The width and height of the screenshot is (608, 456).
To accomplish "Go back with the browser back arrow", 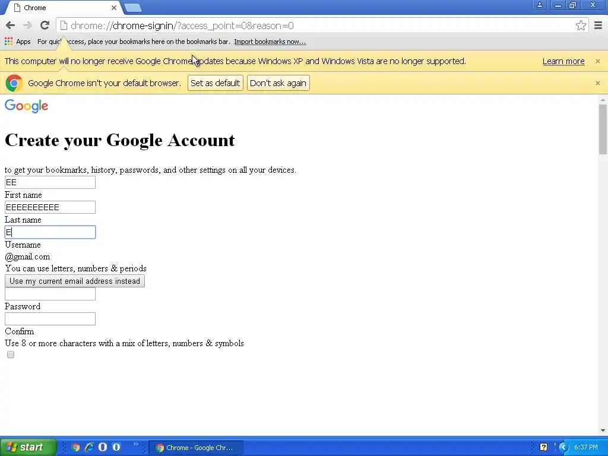I will [x=11, y=26].
